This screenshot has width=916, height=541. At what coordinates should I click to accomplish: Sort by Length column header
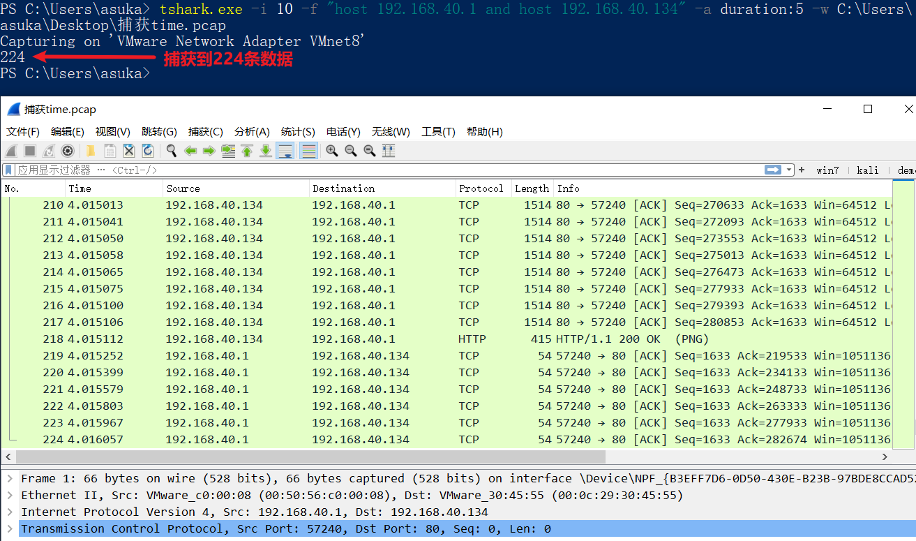[533, 188]
